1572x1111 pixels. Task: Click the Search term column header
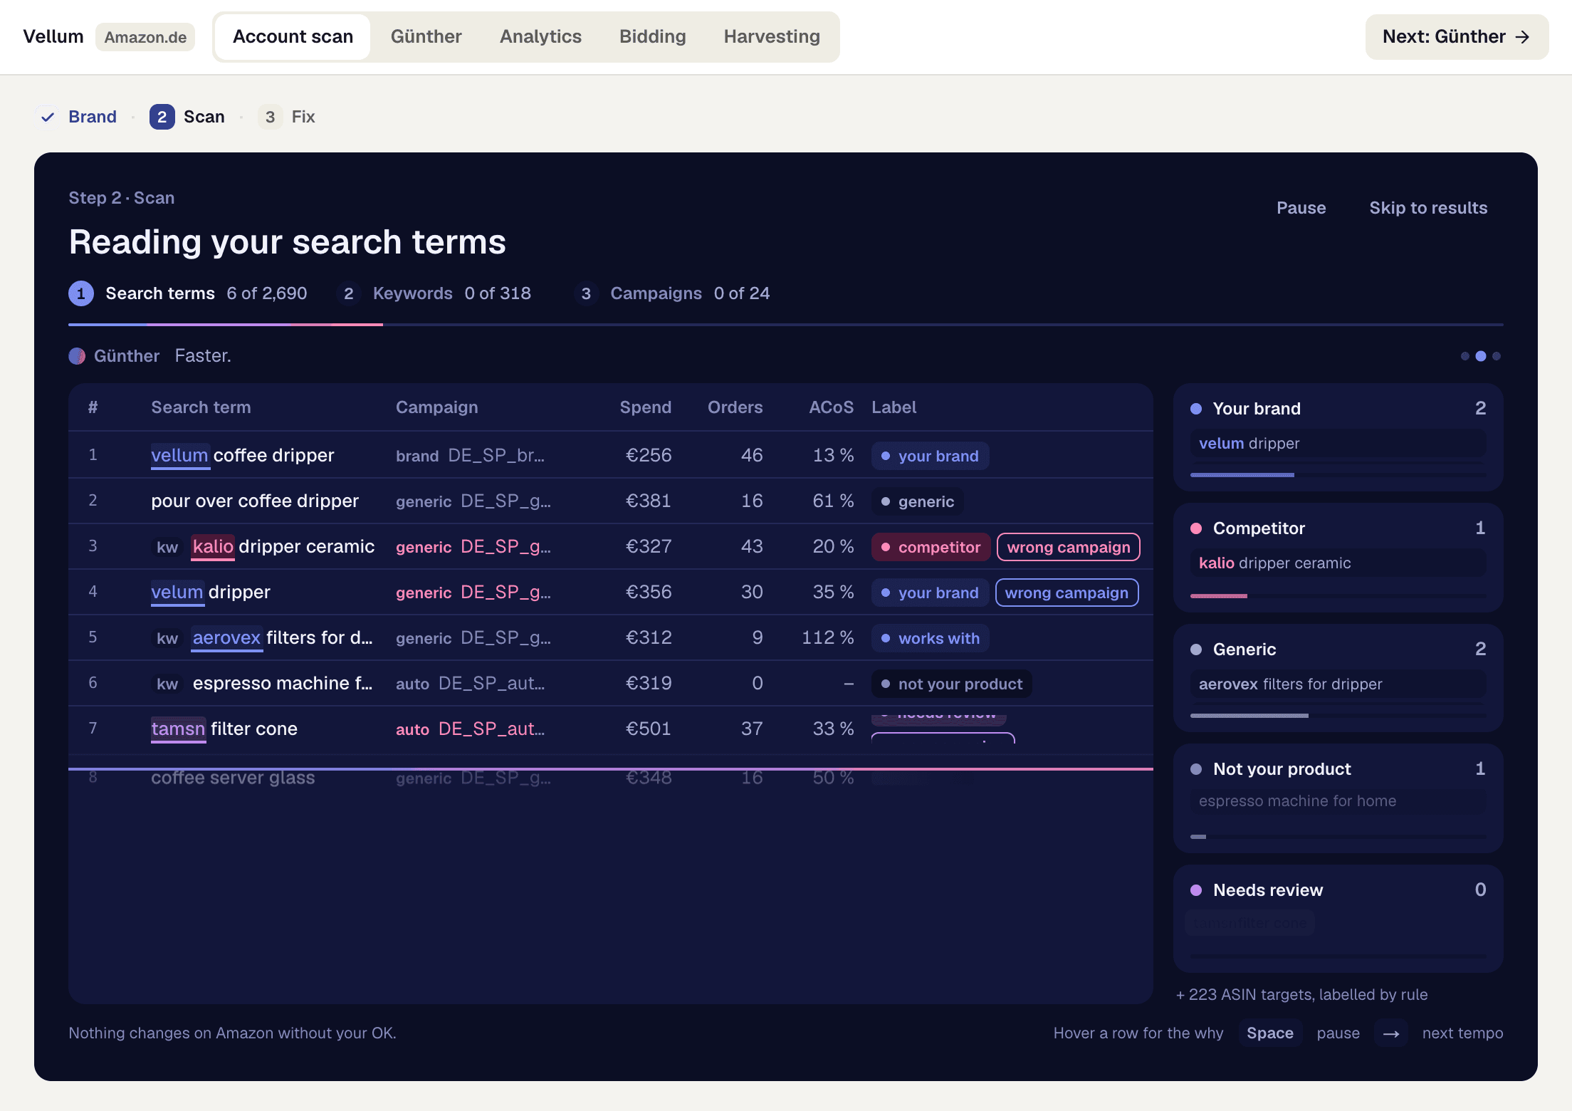201,407
